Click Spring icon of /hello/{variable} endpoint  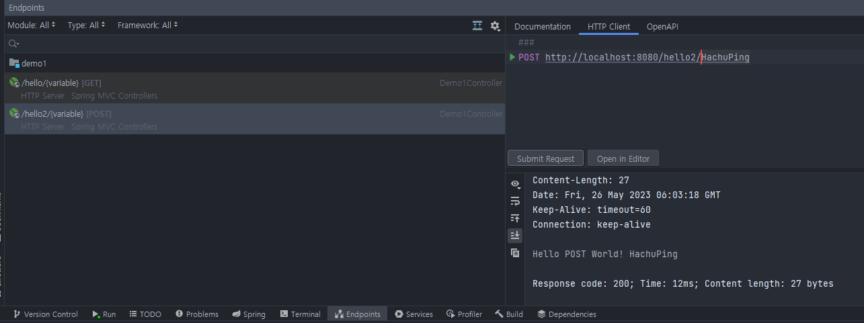(14, 83)
